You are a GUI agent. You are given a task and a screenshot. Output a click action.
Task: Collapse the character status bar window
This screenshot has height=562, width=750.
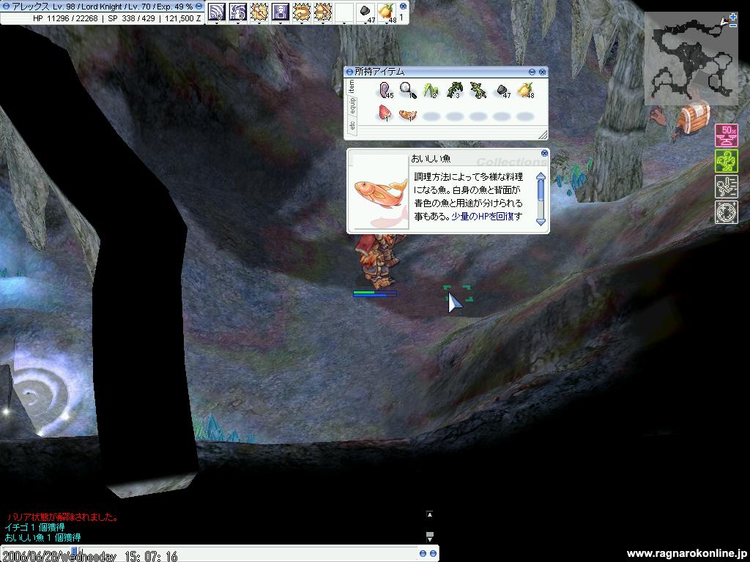click(199, 6)
